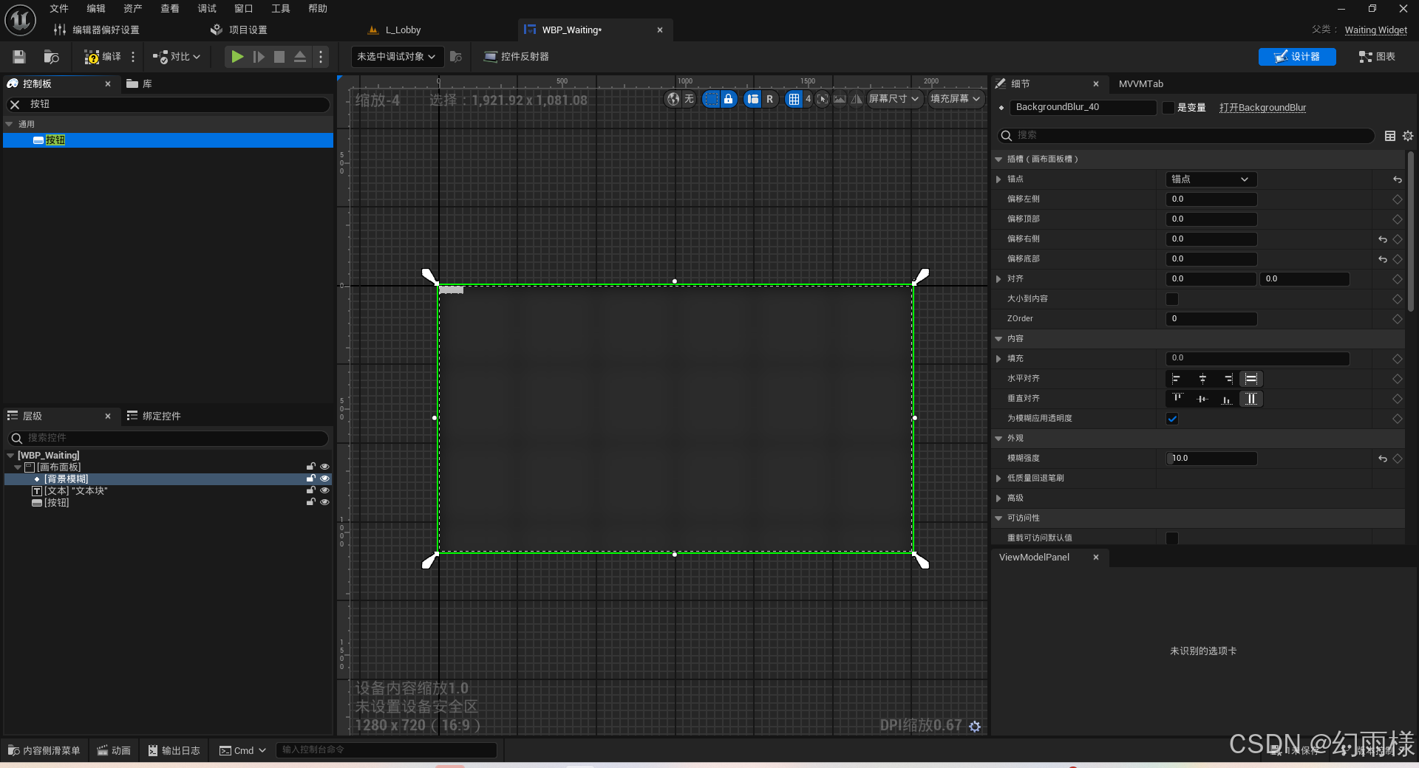
Task: Save the widget blueprint with disk icon
Action: (19, 57)
